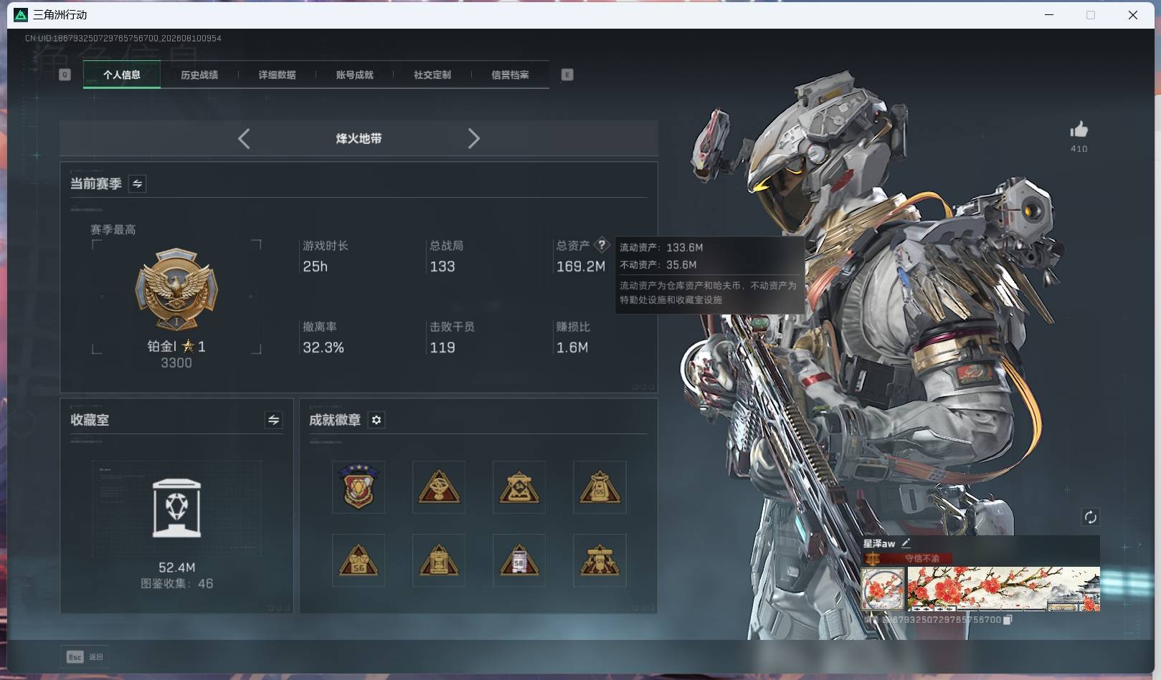Screen dimensions: 1161x680
Task: Click the 赚损比 1.6M value
Action: tap(572, 348)
